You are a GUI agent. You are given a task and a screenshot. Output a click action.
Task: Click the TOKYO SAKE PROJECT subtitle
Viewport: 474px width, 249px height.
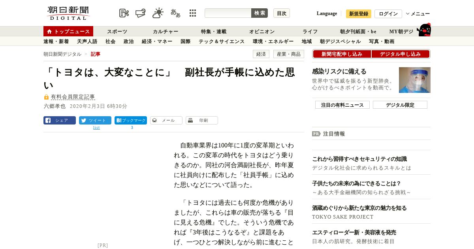pyautogui.click(x=342, y=217)
